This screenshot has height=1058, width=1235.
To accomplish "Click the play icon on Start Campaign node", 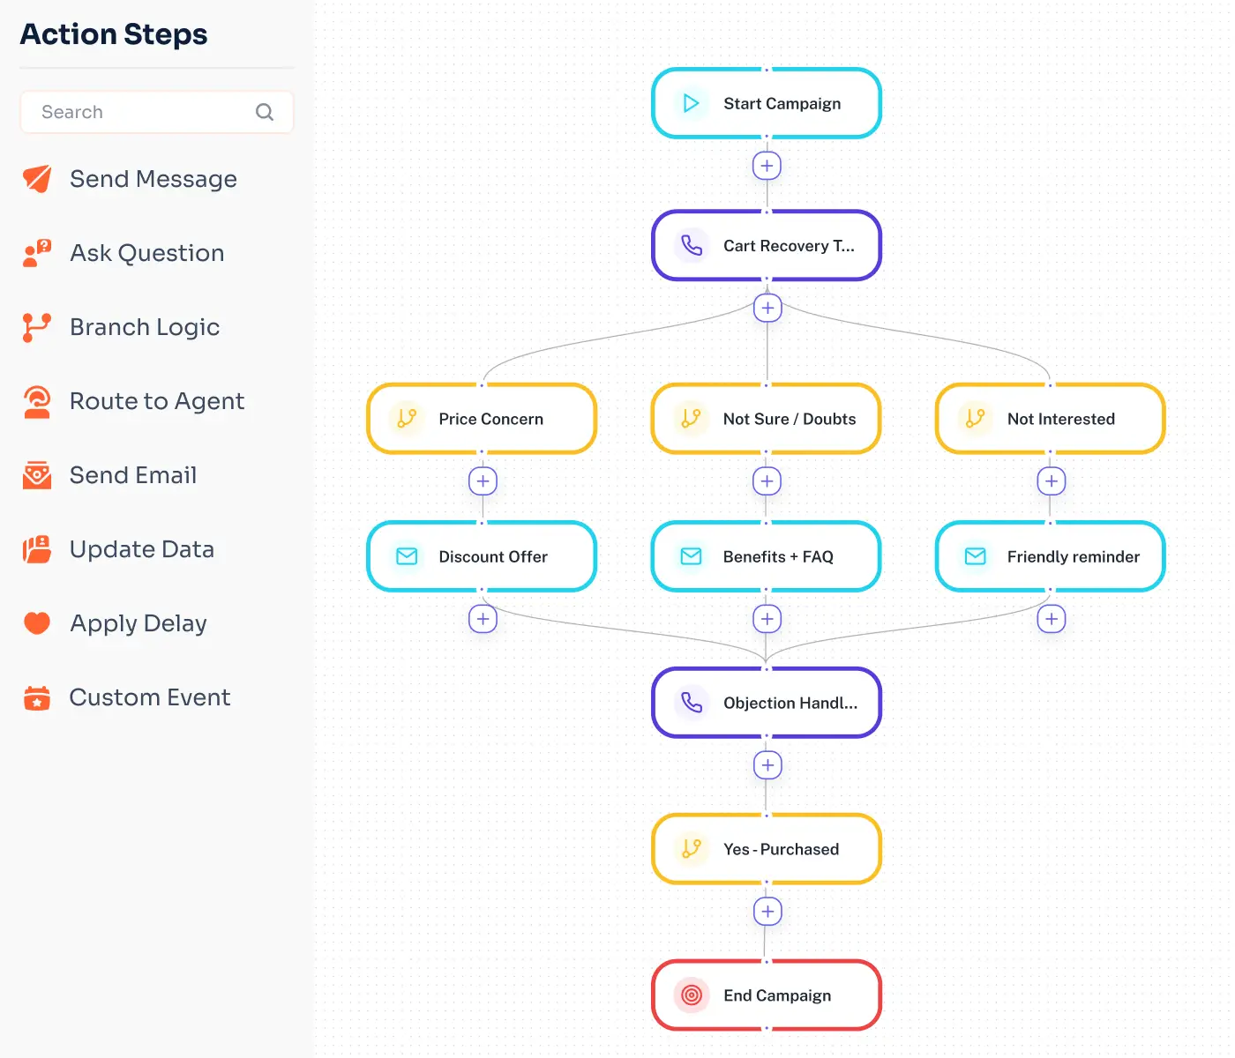I will (692, 103).
